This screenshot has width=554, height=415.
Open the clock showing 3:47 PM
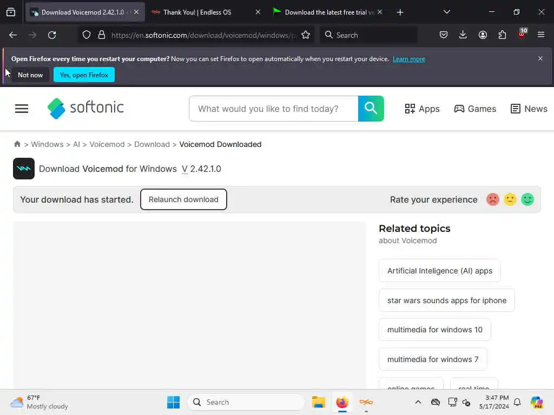tap(494, 402)
